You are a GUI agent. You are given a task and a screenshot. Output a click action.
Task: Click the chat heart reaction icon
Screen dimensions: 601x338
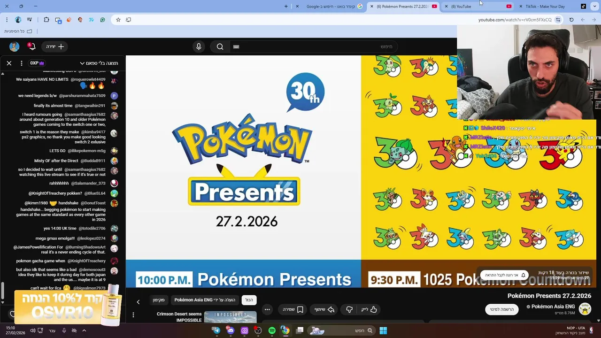[x=13, y=314]
